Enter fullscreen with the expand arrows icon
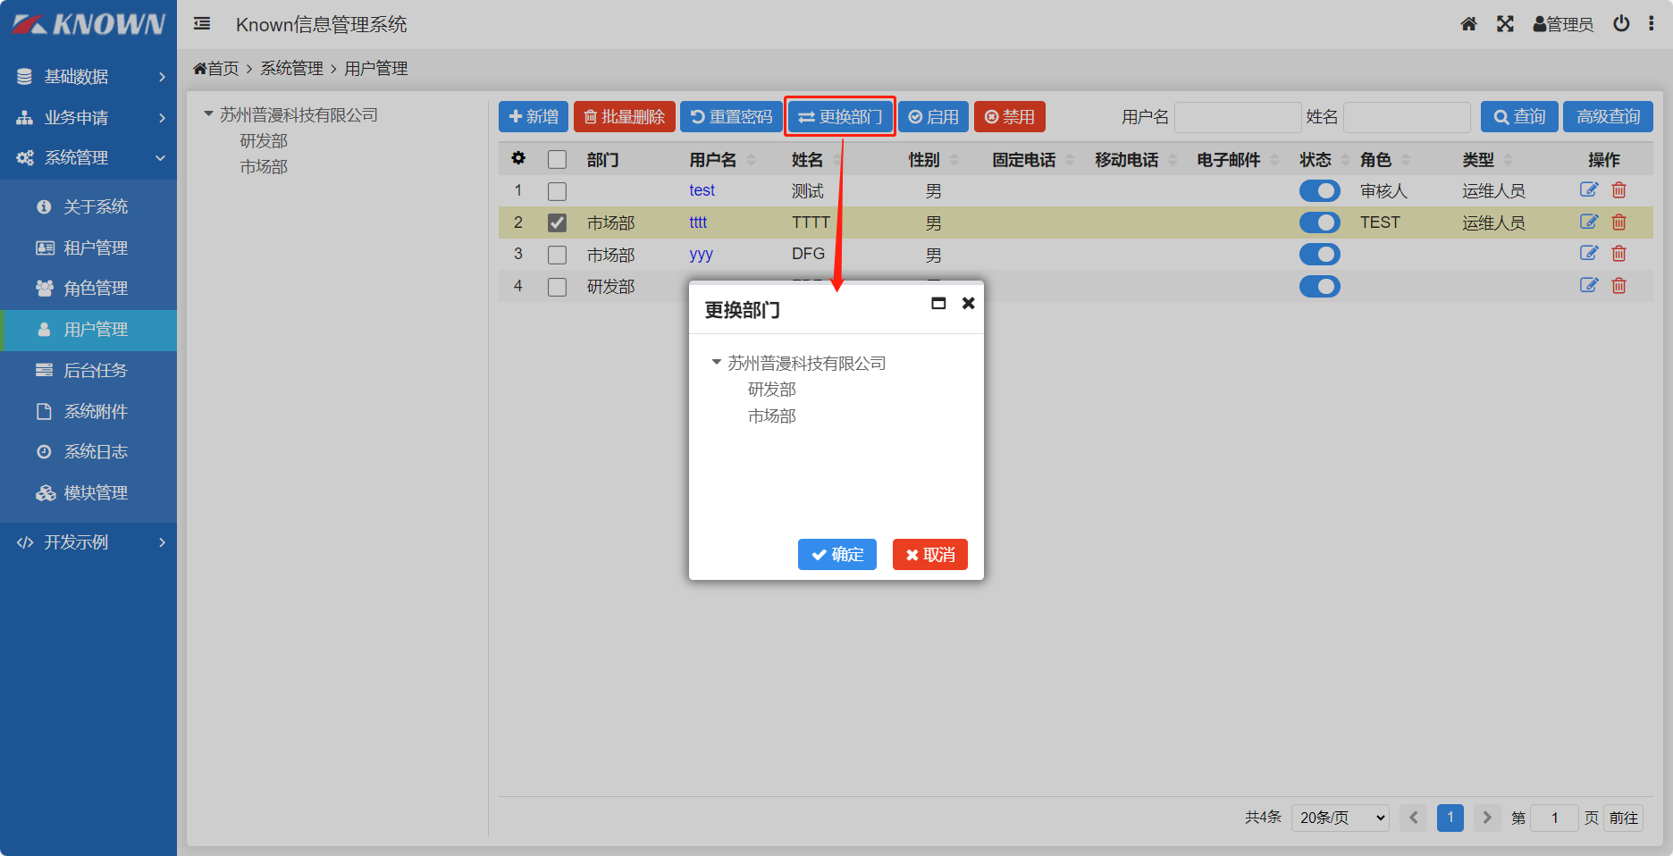 pyautogui.click(x=1505, y=24)
